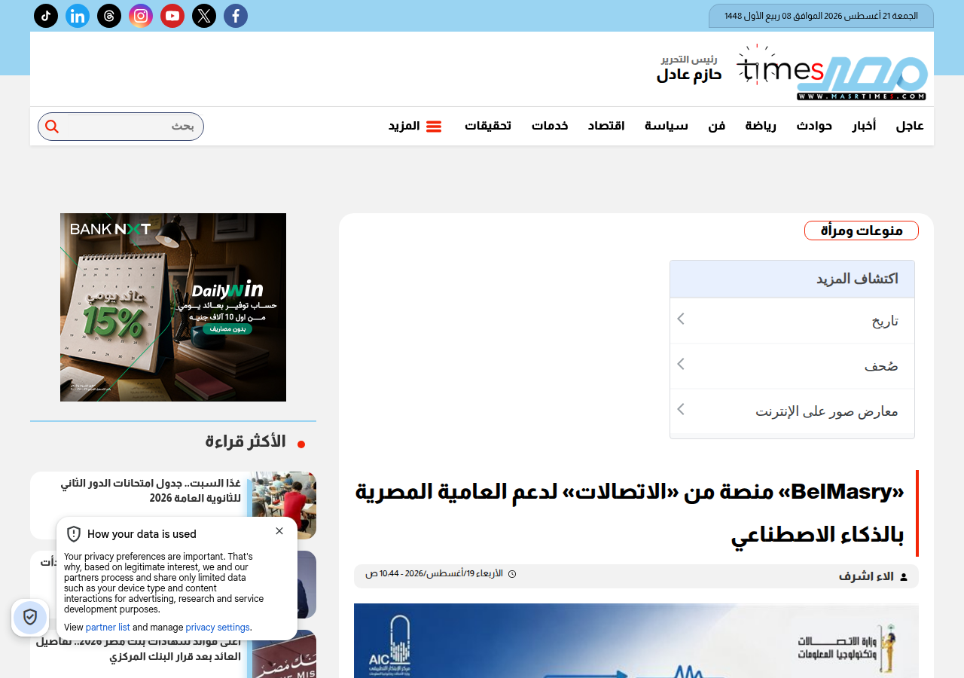
Task: Click the BelMasry article headline
Action: tap(630, 514)
